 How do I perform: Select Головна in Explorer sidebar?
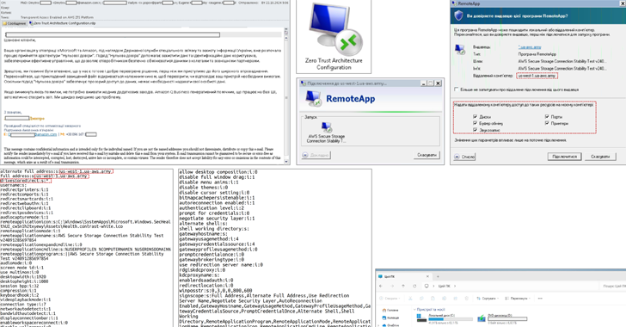[390, 310]
